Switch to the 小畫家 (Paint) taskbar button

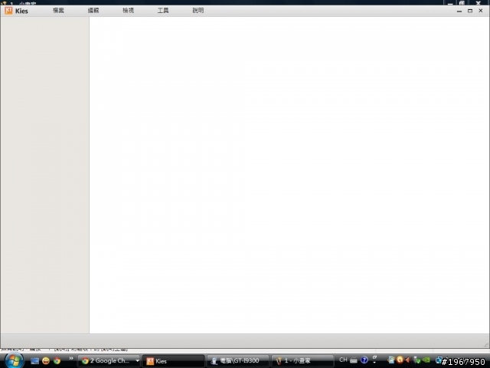[302, 361]
